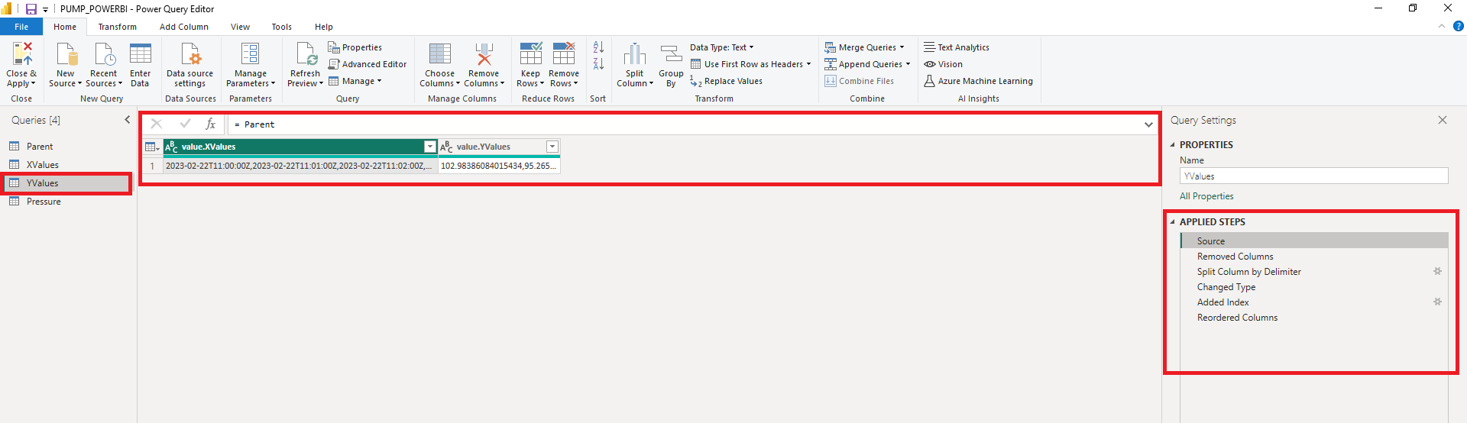Click the save icon in title bar
This screenshot has width=1467, height=423.
click(31, 9)
